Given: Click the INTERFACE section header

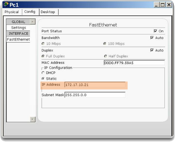Looking at the screenshot, I should [18, 33].
